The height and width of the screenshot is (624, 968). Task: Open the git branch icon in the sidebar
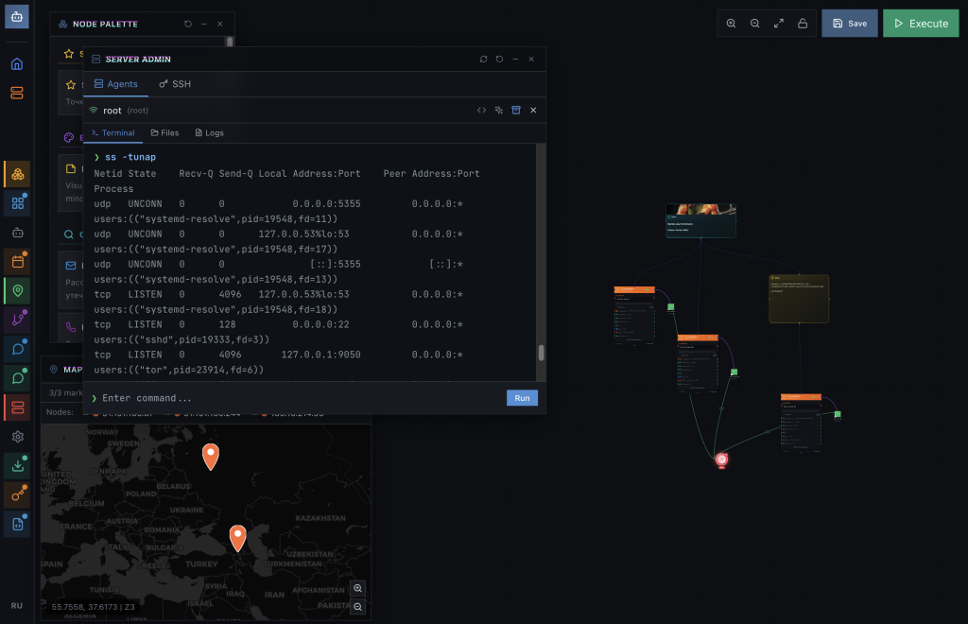[x=17, y=320]
